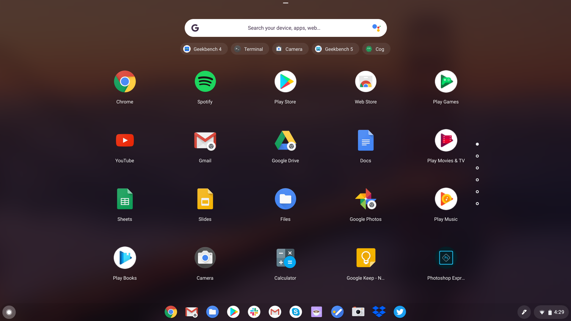Image resolution: width=571 pixels, height=321 pixels.
Task: Select the Cog suggestion chip
Action: pyautogui.click(x=376, y=49)
